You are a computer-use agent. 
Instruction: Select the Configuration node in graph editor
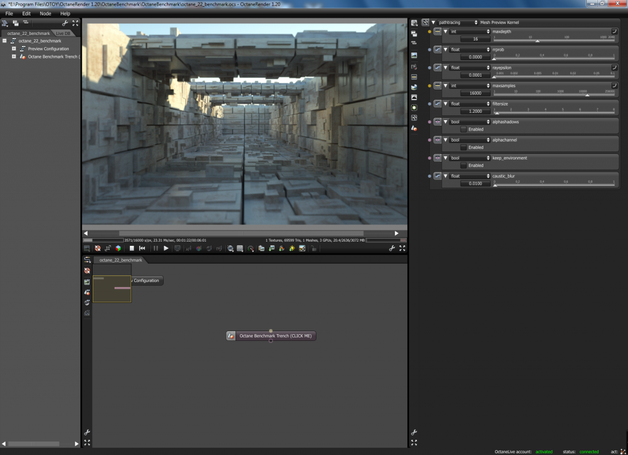click(x=147, y=280)
